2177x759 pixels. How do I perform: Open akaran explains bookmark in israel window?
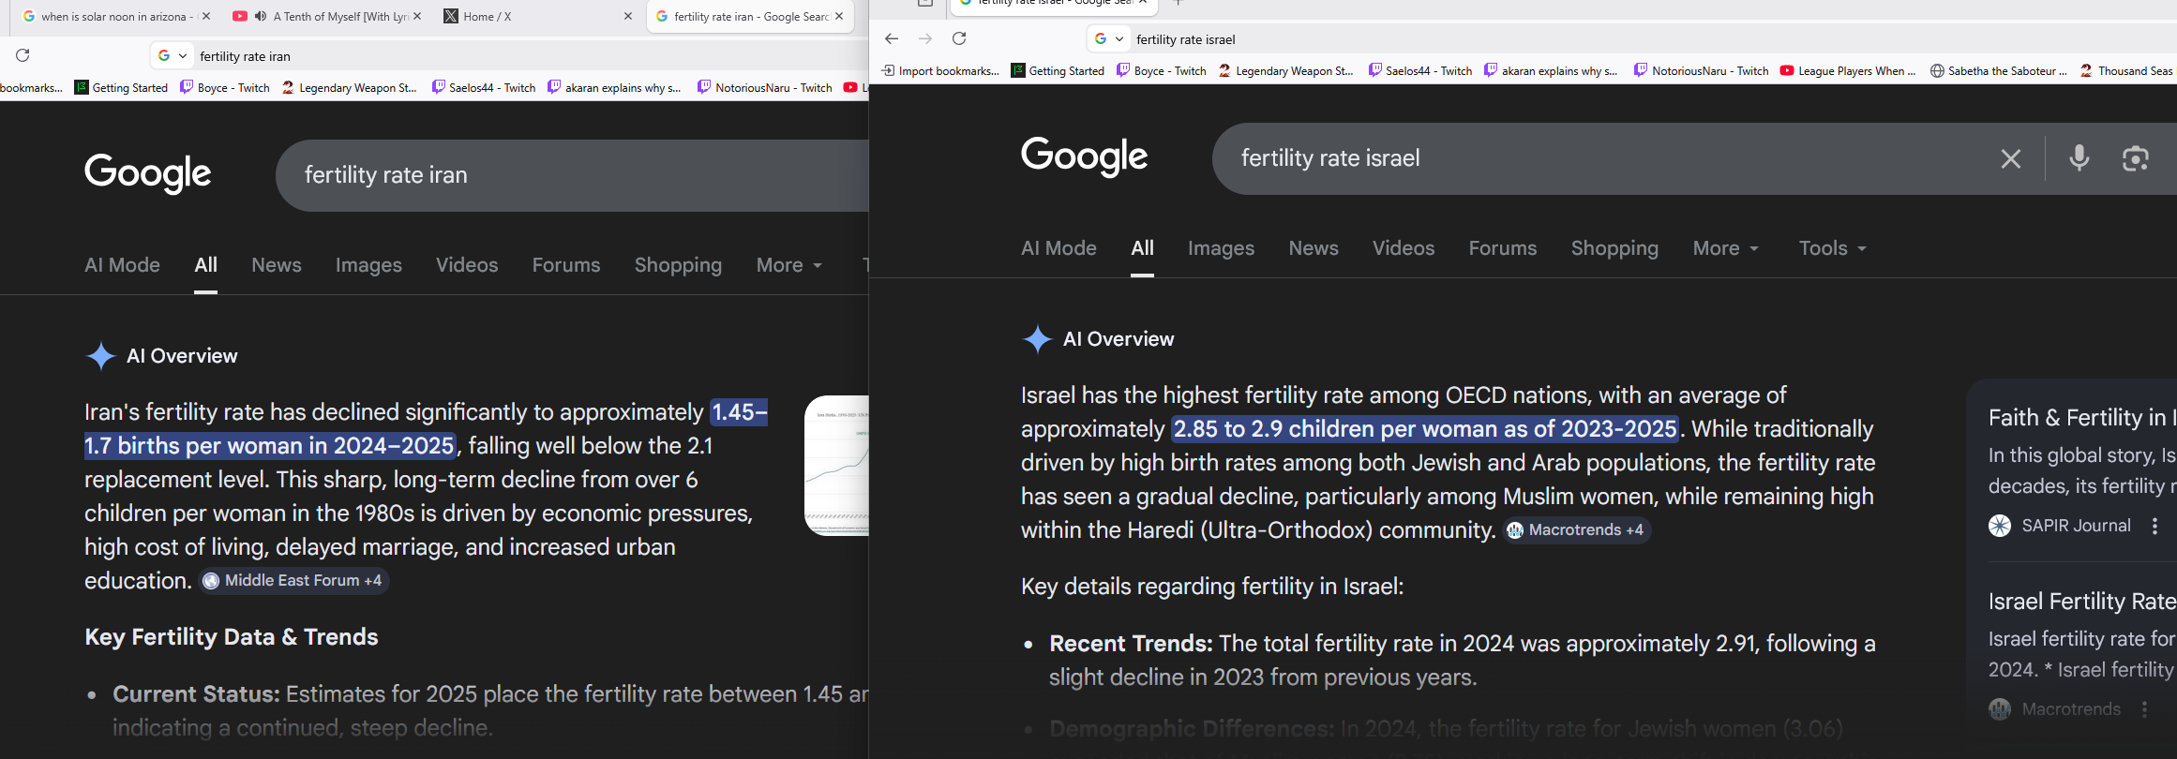[x=1551, y=71]
